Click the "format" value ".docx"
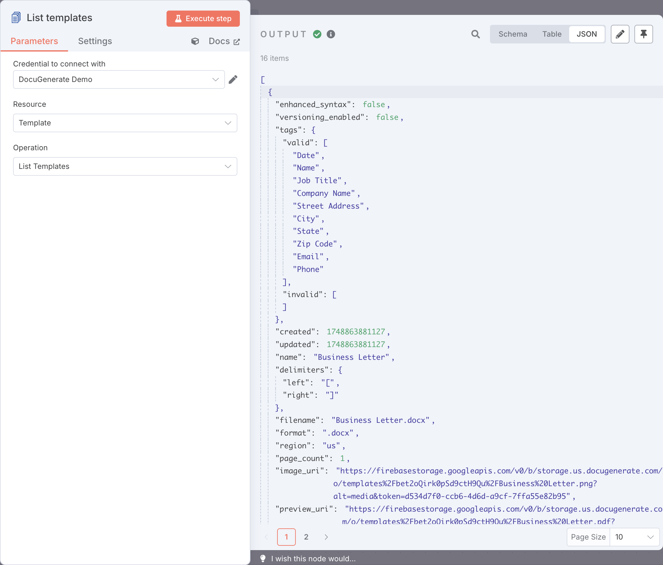Image resolution: width=663 pixels, height=565 pixels. pos(338,433)
